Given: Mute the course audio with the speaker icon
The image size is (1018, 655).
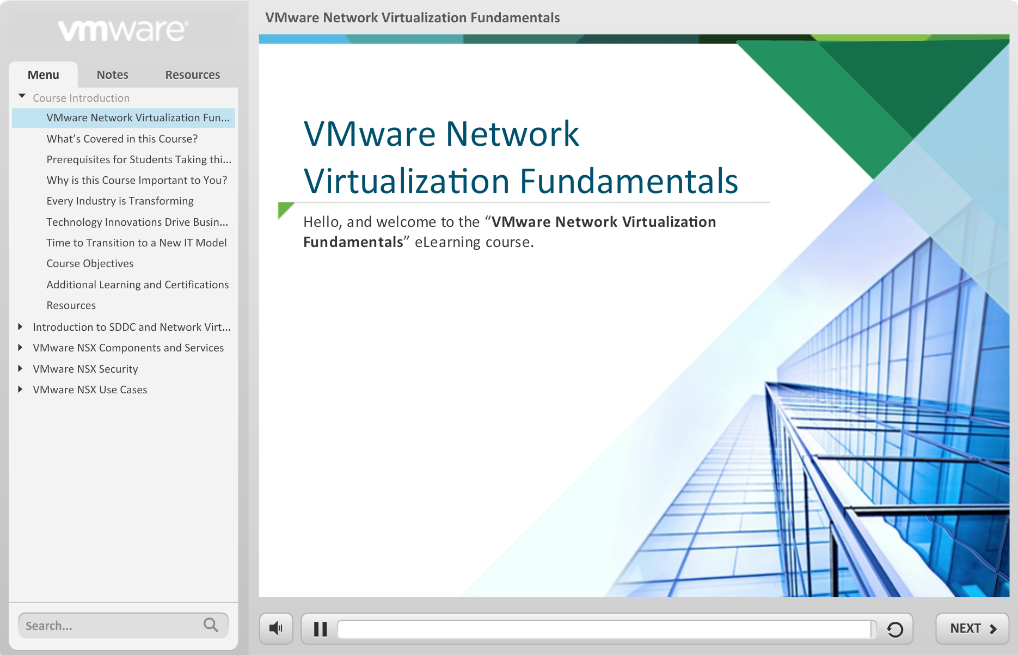Looking at the screenshot, I should (276, 628).
